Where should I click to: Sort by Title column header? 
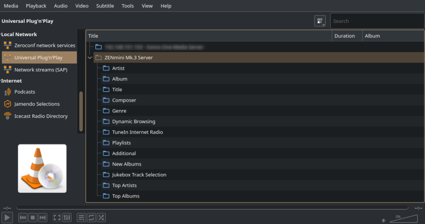209,36
